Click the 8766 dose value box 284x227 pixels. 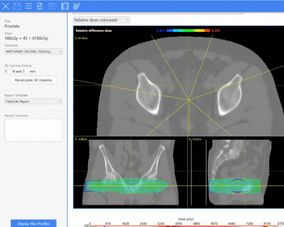click(x=281, y=224)
